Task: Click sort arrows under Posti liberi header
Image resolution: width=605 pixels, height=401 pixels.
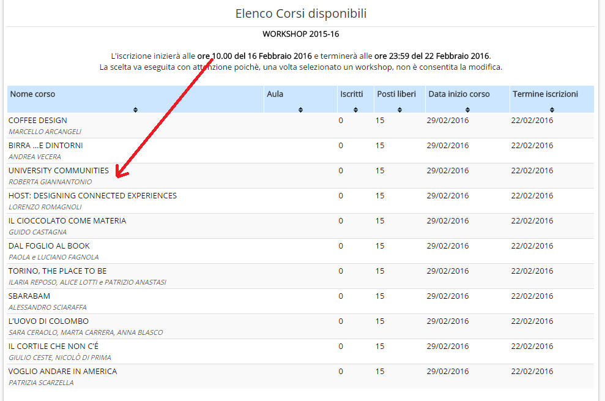Action: 399,110
